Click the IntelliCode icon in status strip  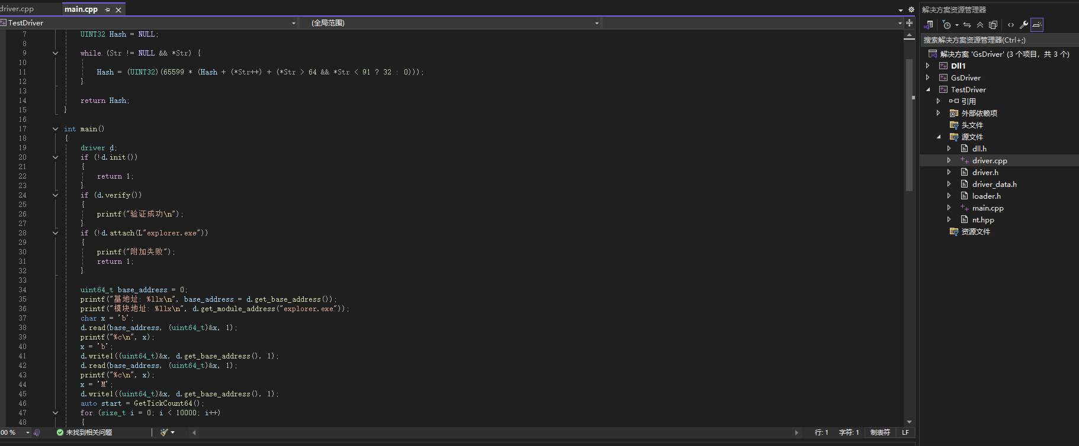[x=37, y=432]
